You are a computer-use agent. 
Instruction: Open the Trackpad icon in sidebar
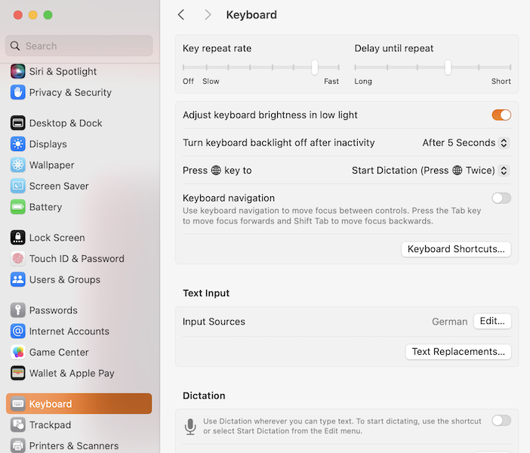point(17,424)
